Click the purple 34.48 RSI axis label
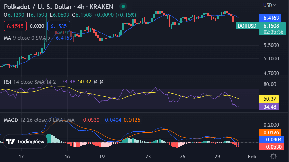Viewport: 289px width, 162px height. [269, 107]
